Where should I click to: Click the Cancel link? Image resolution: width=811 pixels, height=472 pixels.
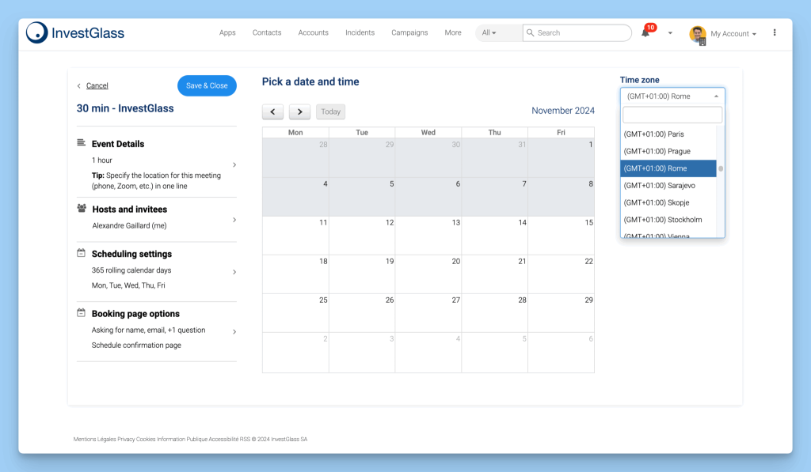point(97,85)
